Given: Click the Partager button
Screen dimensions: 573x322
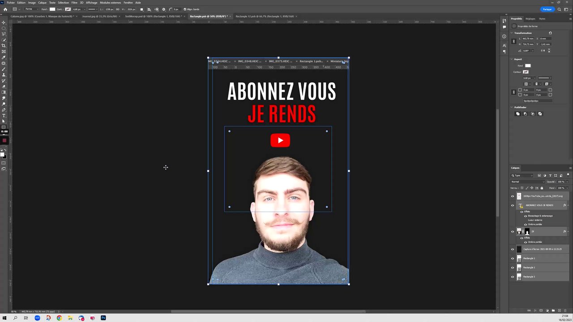Looking at the screenshot, I should [x=547, y=9].
